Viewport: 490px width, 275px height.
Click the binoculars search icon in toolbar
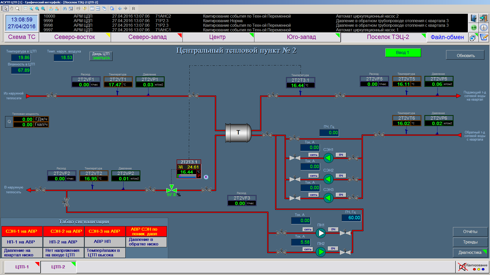[65, 9]
